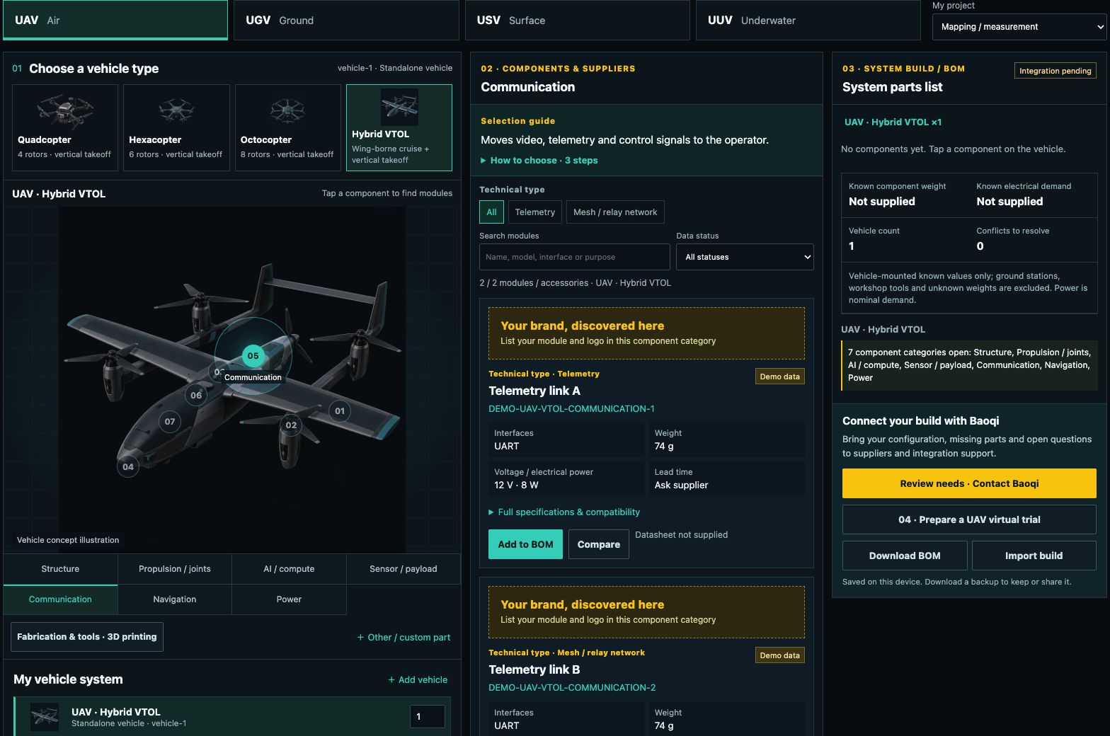
Task: Select the Hybrid VTOL vehicle card
Action: click(399, 127)
